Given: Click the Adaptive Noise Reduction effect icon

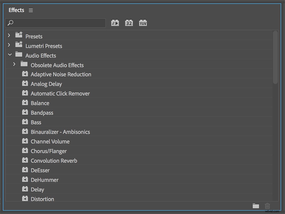Looking at the screenshot, I should click(25, 74).
